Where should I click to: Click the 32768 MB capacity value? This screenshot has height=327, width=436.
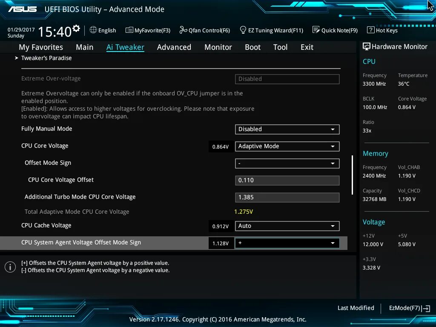pyautogui.click(x=374, y=199)
